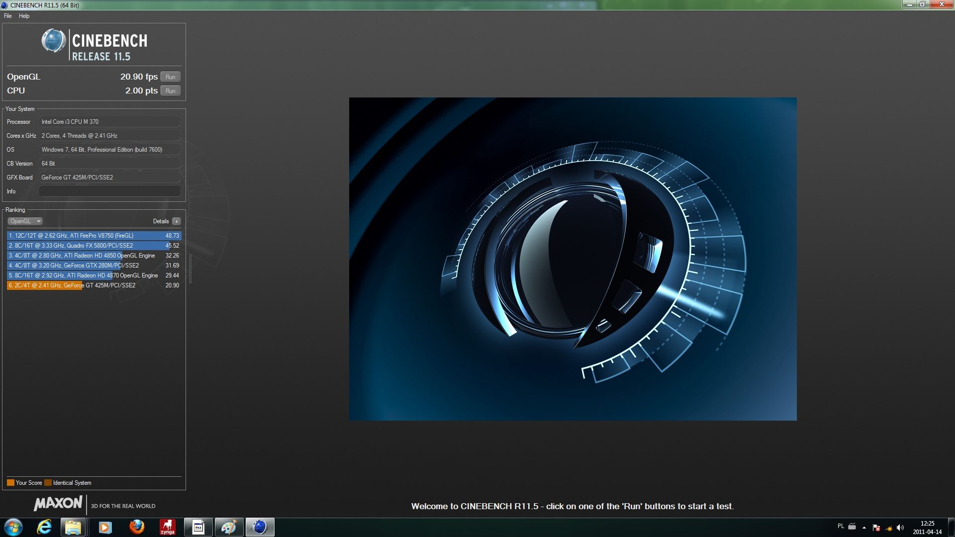Image resolution: width=955 pixels, height=537 pixels.
Task: Click the rendered preview image
Action: point(573,259)
